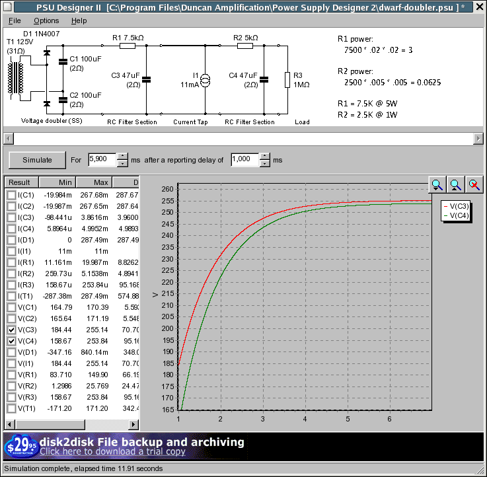This screenshot has width=487, height=477.
Task: Decrease reporting delay with down arrow
Action: [265, 163]
